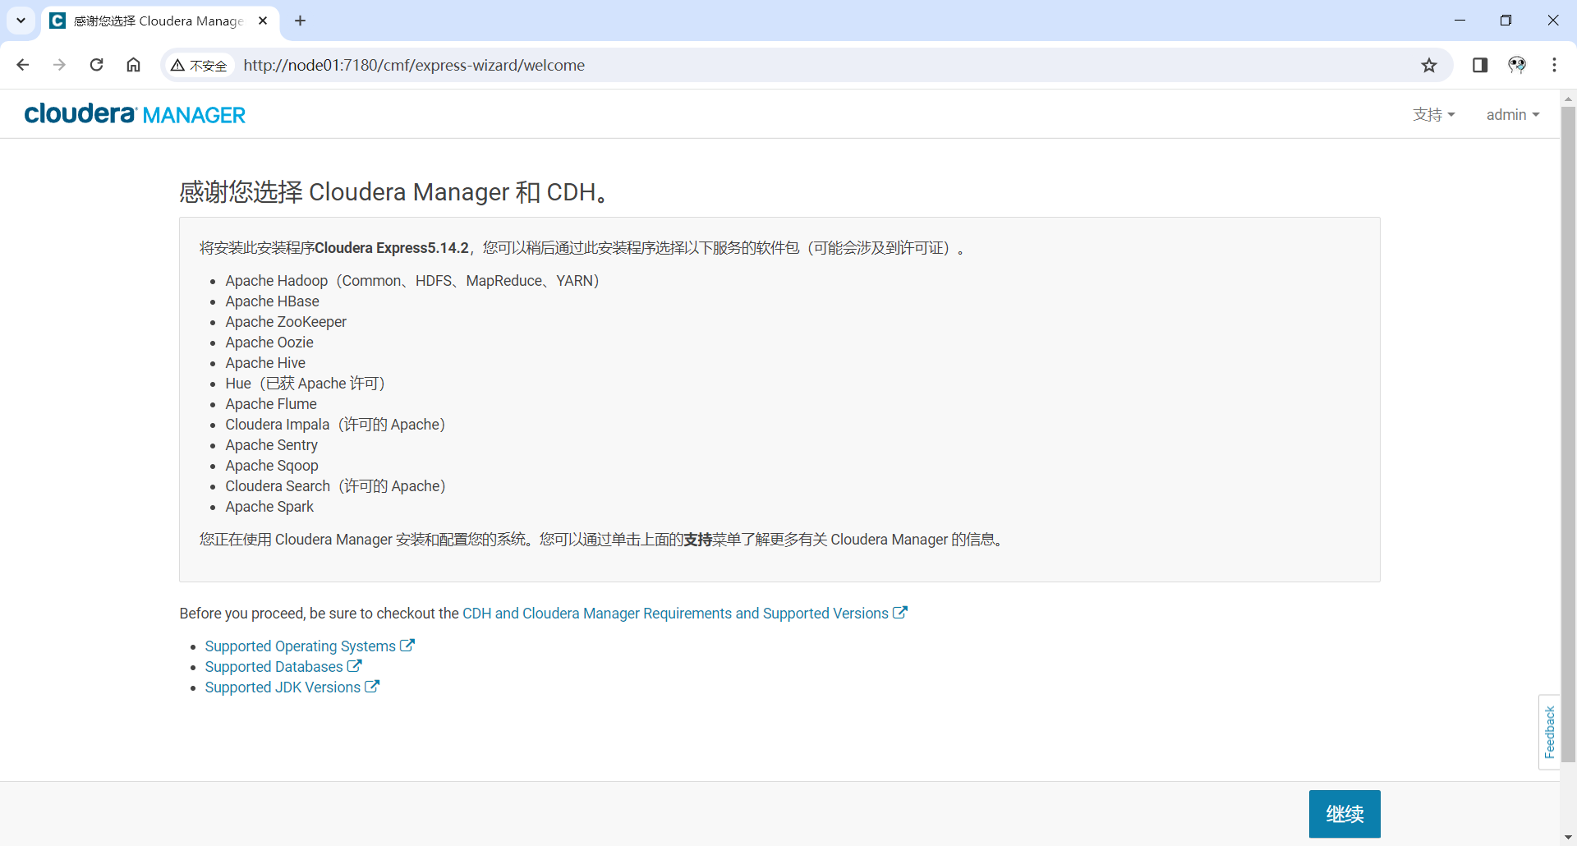
Task: Click the scrollbar down arrow
Action: [x=1568, y=838]
